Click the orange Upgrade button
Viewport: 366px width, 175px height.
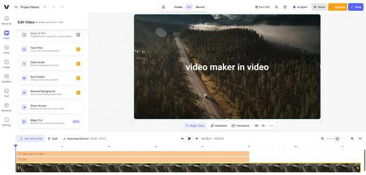pos(337,7)
